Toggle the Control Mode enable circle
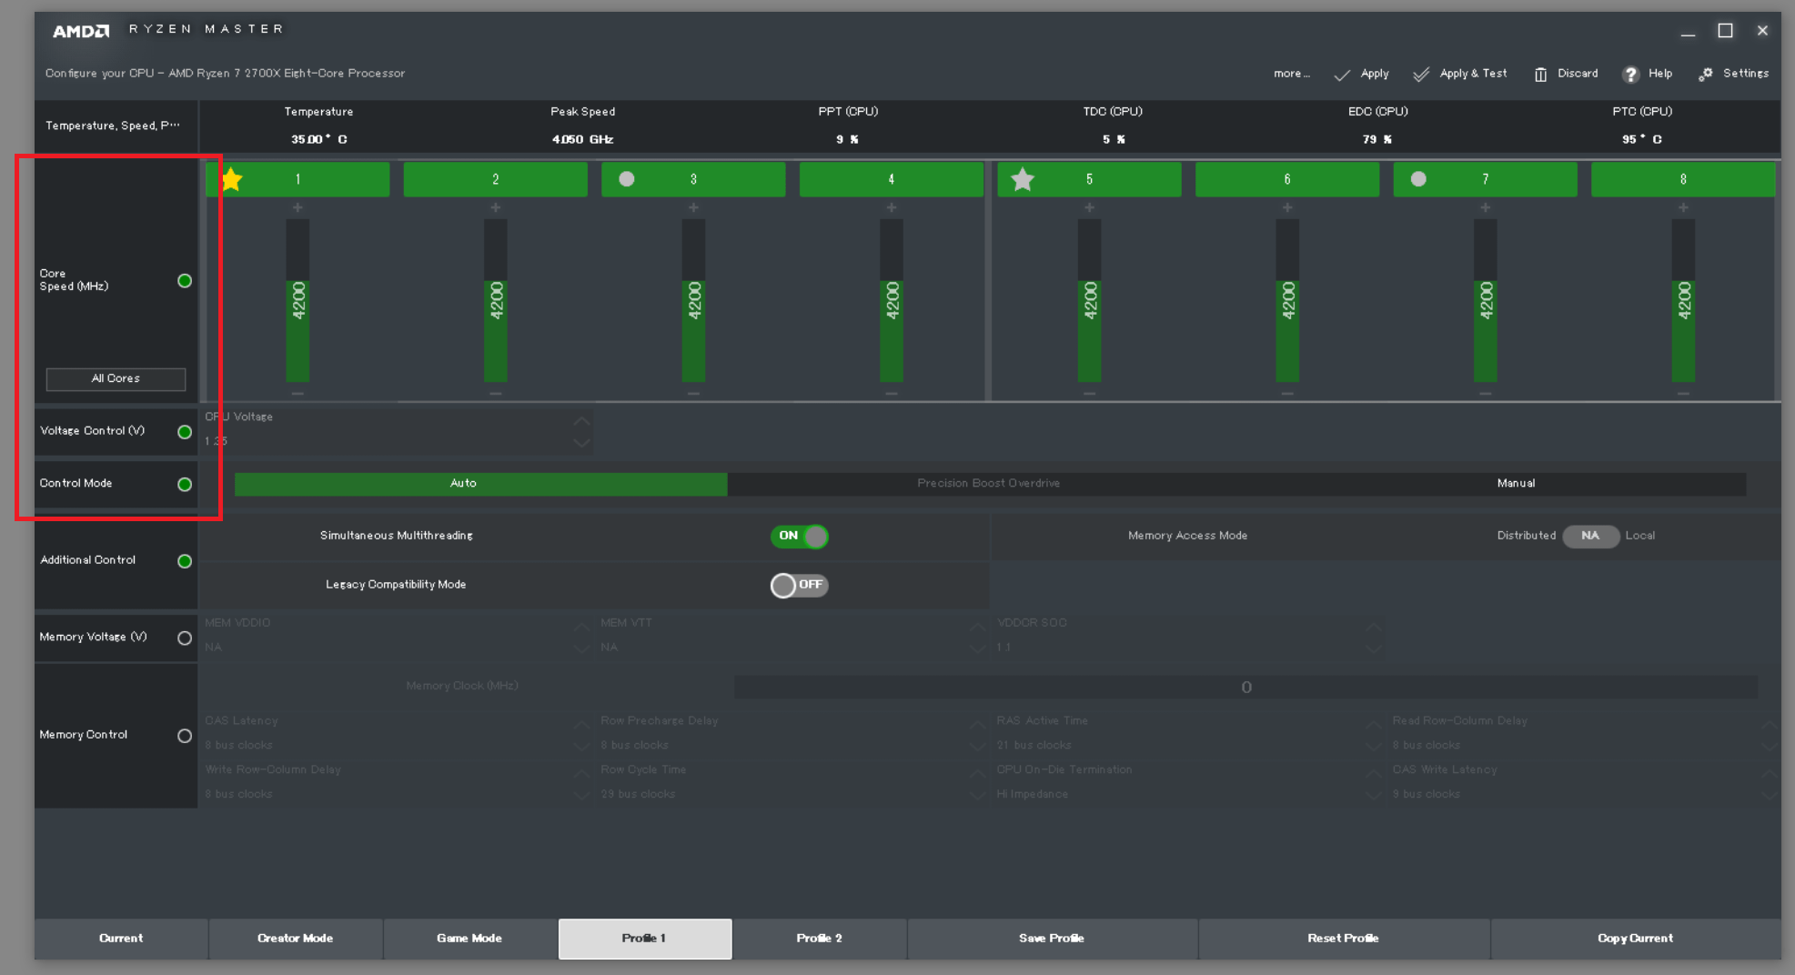 coord(185,485)
